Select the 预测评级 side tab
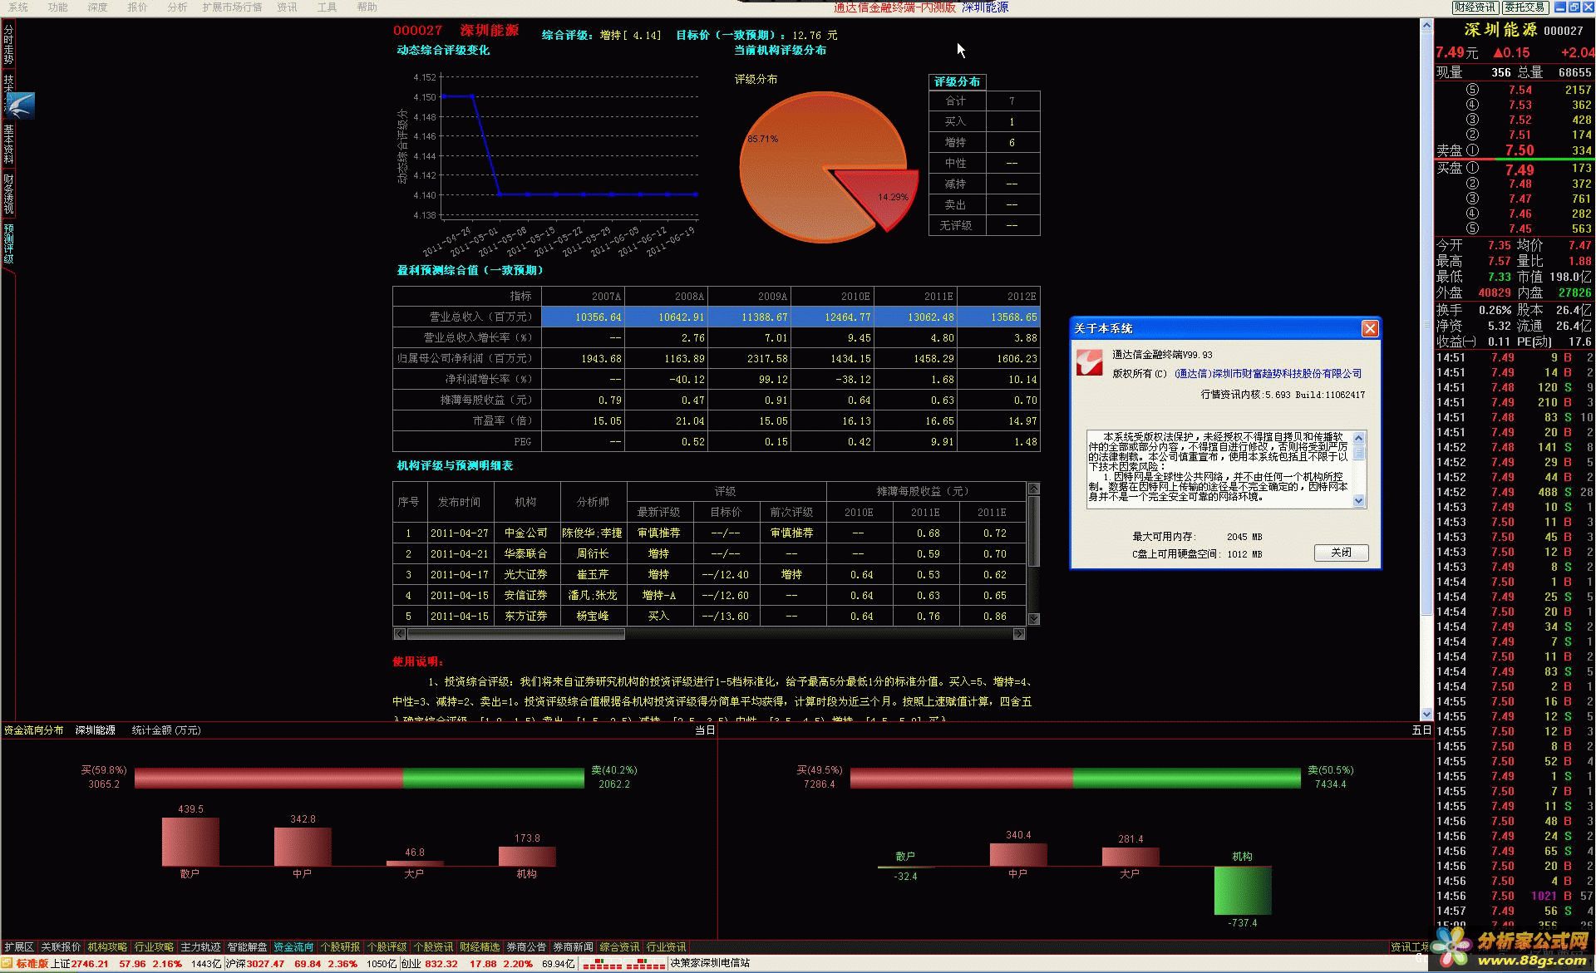 8,243
